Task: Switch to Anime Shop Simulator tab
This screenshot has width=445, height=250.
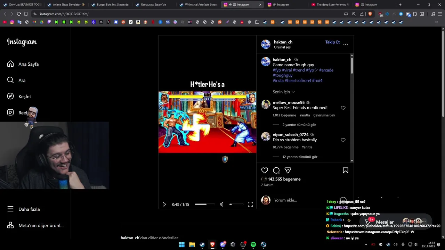Action: coord(66,5)
